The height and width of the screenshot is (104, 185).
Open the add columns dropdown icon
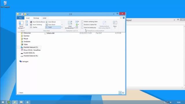pos(77,25)
